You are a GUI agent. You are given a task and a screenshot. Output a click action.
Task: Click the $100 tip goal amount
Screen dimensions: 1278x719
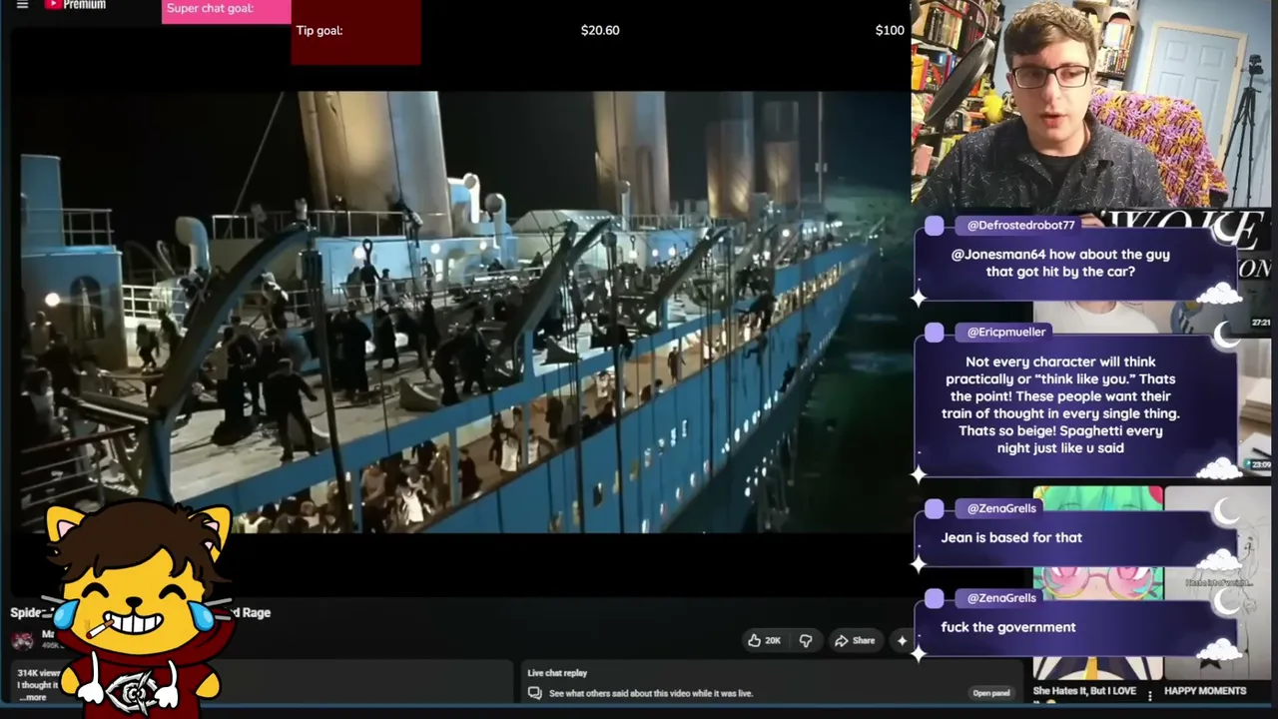pyautogui.click(x=890, y=30)
